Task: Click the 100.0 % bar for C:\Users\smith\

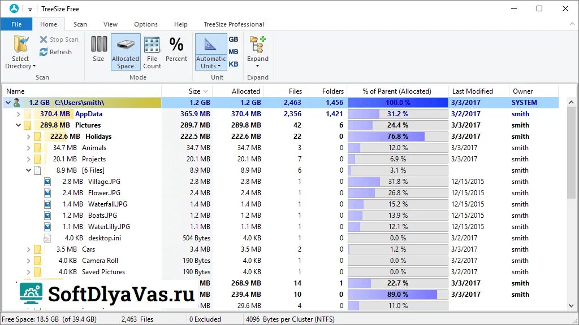Action: point(397,103)
